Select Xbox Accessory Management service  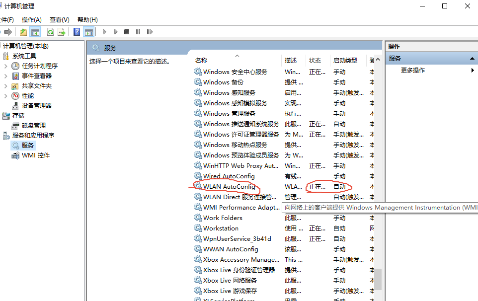pyautogui.click(x=284, y=260)
